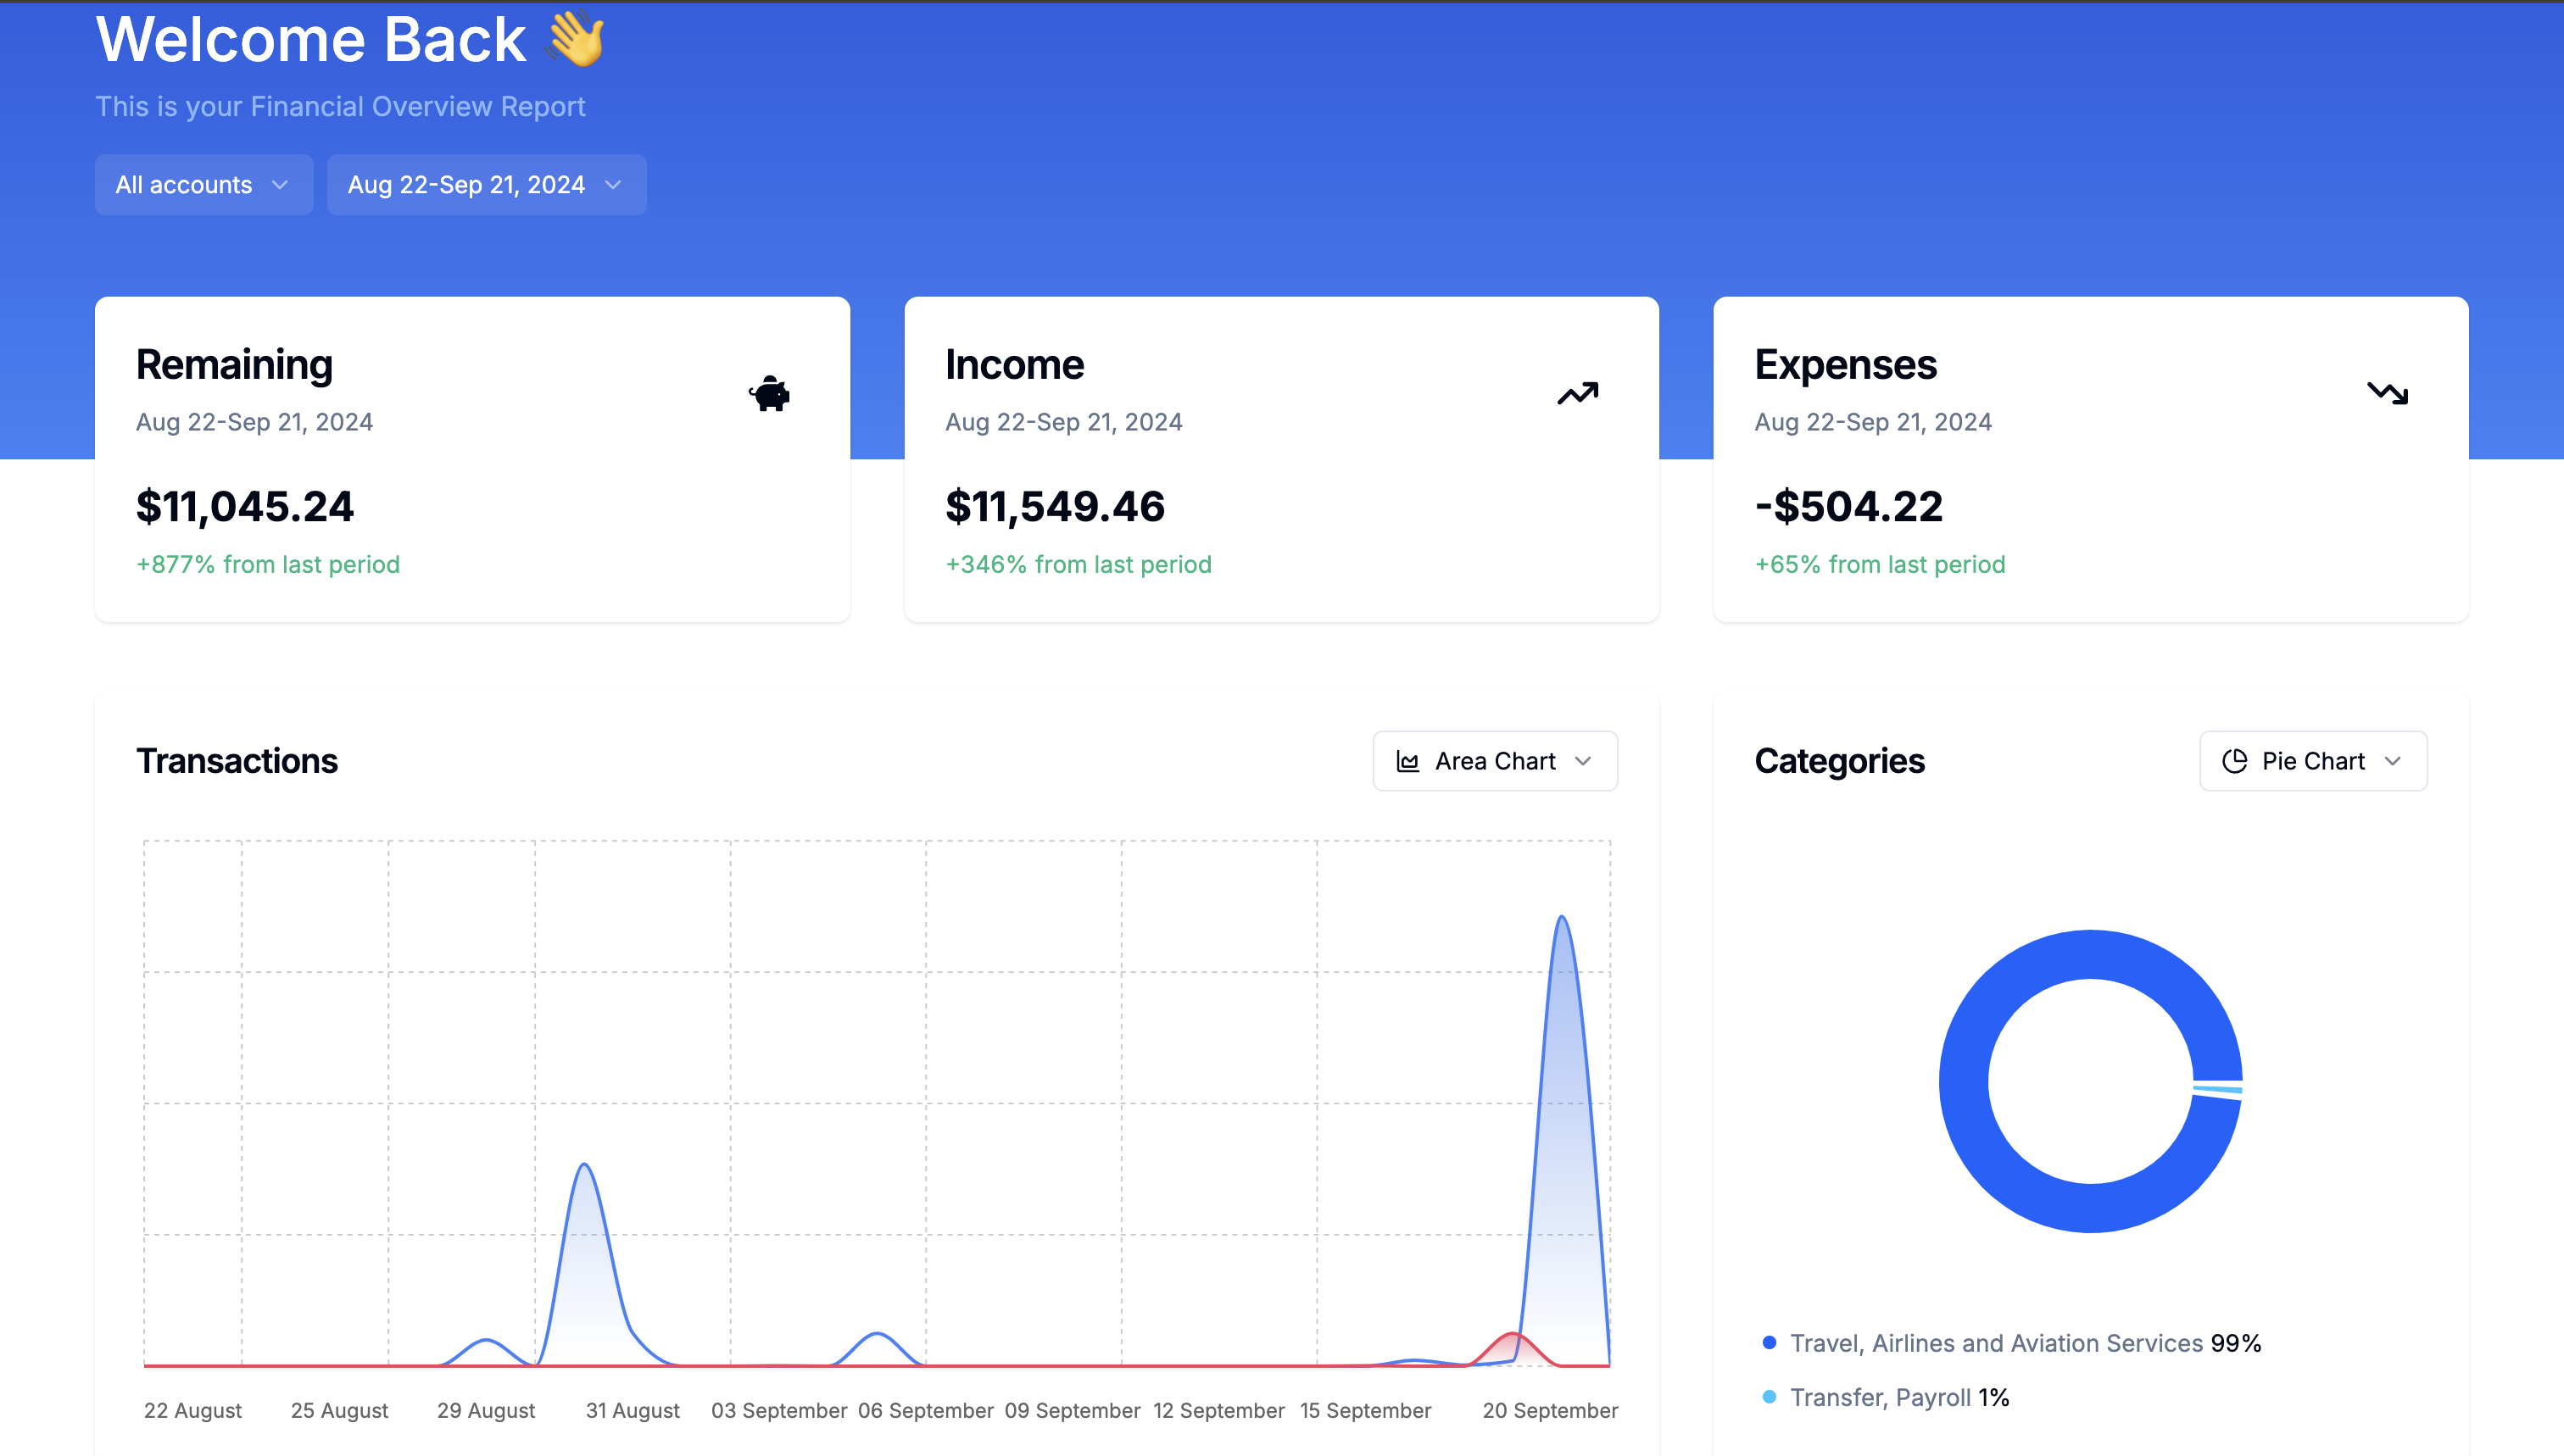Click the pie chart icon beside Pie Chart
2564x1456 pixels.
tap(2235, 762)
